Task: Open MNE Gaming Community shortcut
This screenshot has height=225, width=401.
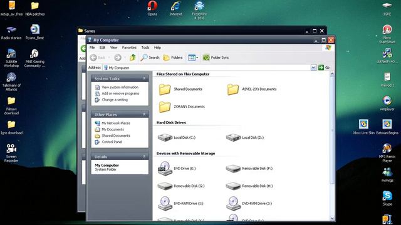Action: coord(35,58)
